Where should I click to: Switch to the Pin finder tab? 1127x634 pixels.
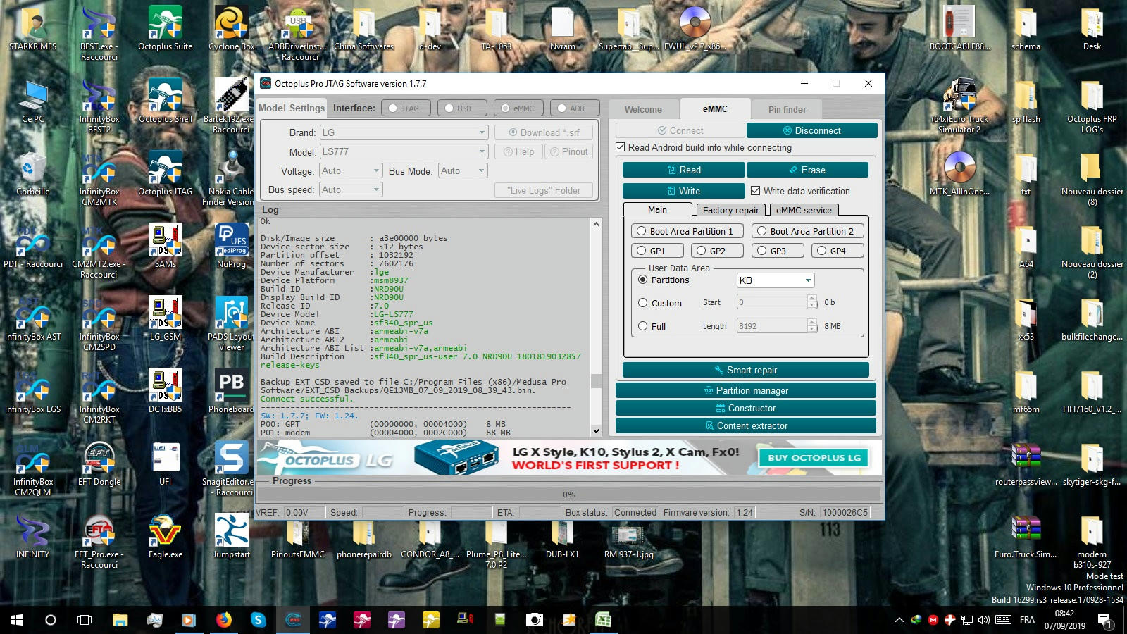coord(787,109)
